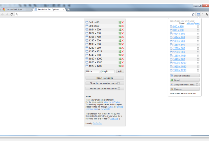Screen dimensions: 209x141
Task: Reload the page with the refresh button
Action: 12,14
